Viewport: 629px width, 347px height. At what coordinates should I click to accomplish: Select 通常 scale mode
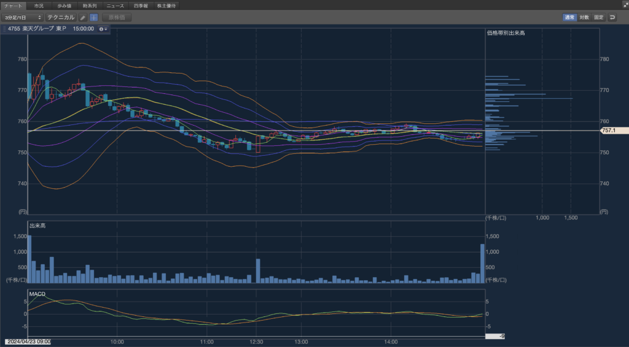pos(569,18)
